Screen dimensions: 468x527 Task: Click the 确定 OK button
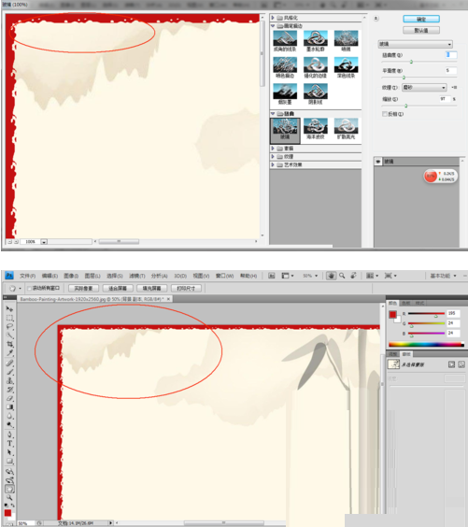[421, 20]
